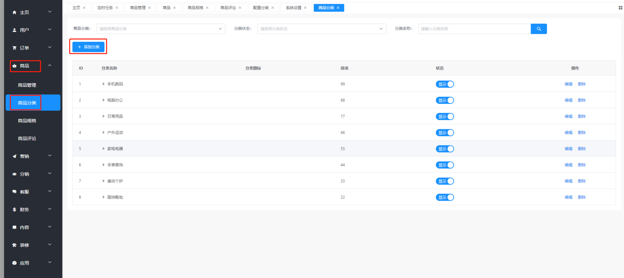Screen dimensions: 624x278
Task: Click the home icon in sidebar
Action: (x=14, y=12)
